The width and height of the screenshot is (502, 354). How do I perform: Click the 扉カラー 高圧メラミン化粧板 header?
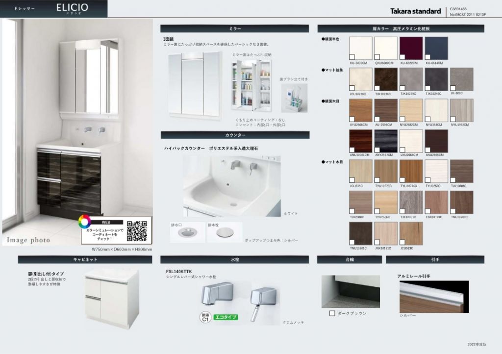tap(401, 28)
